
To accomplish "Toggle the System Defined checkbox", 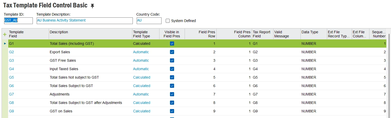I will click(x=168, y=21).
